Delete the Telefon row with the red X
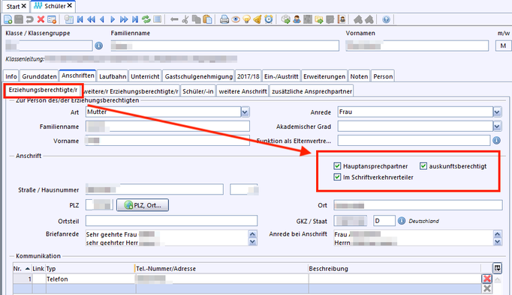The image size is (512, 295). [x=487, y=279]
